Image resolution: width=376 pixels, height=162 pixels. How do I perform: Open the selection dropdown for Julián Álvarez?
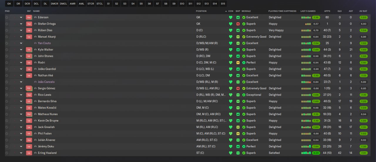click(21, 140)
